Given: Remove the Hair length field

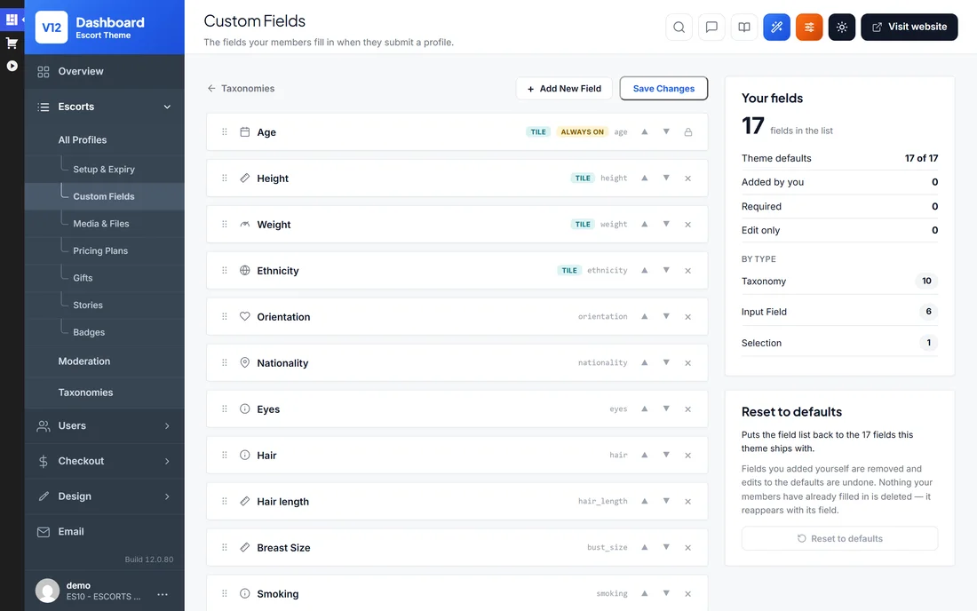Looking at the screenshot, I should pos(687,502).
